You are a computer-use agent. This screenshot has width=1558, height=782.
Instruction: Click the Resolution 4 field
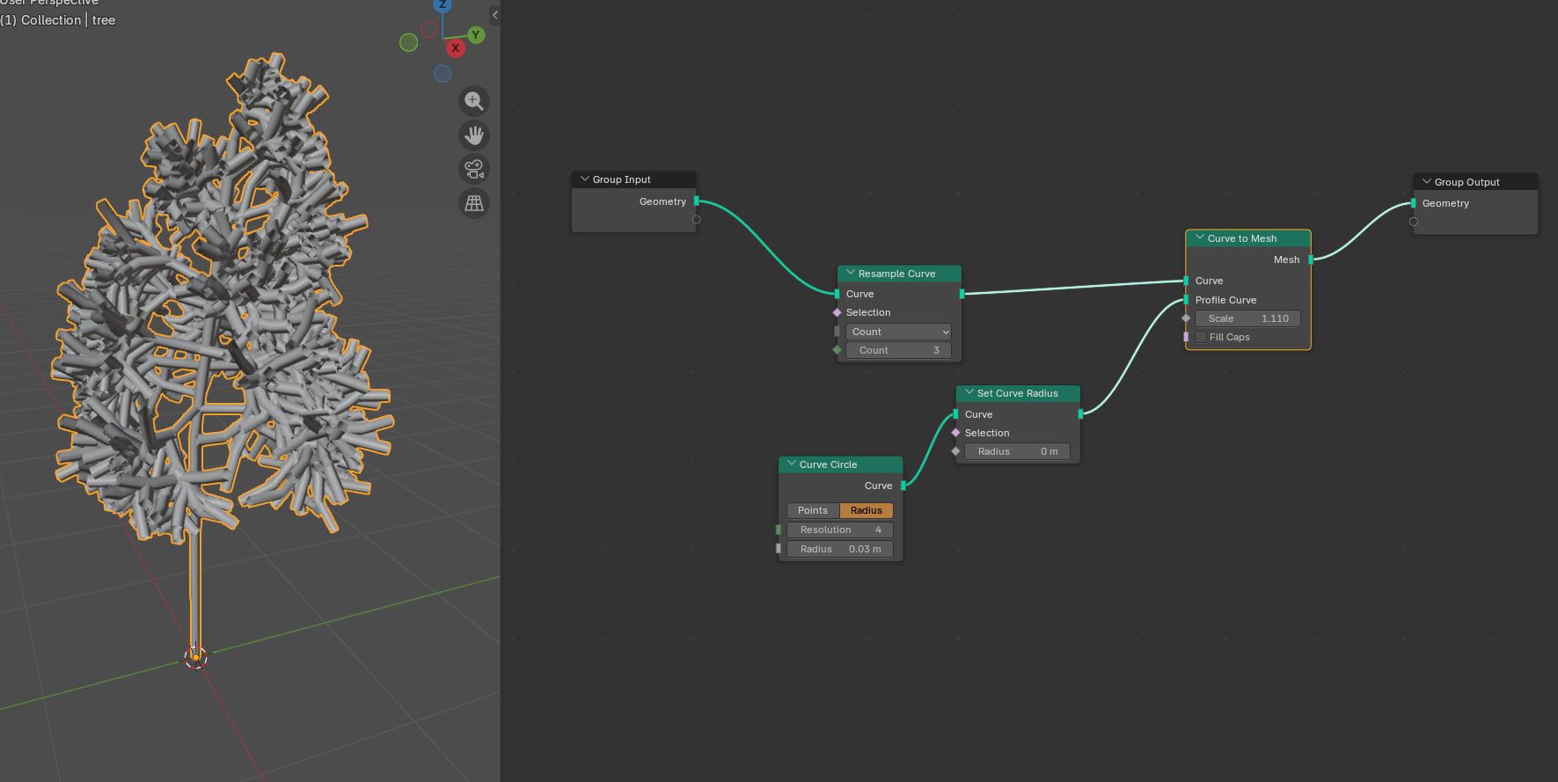point(840,530)
